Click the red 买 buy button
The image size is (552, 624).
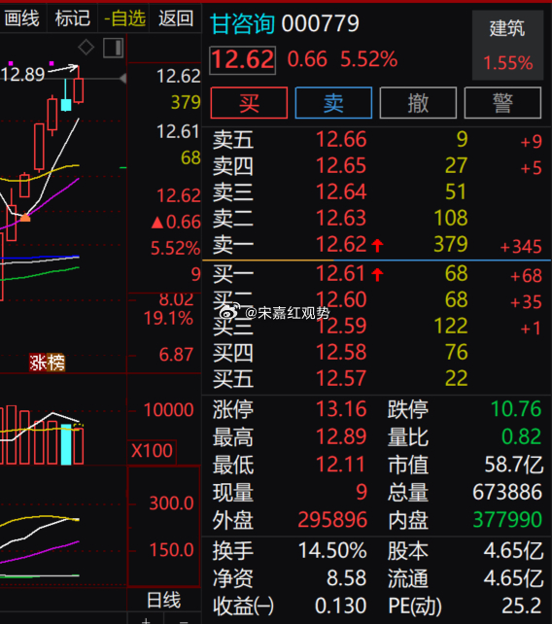click(249, 103)
